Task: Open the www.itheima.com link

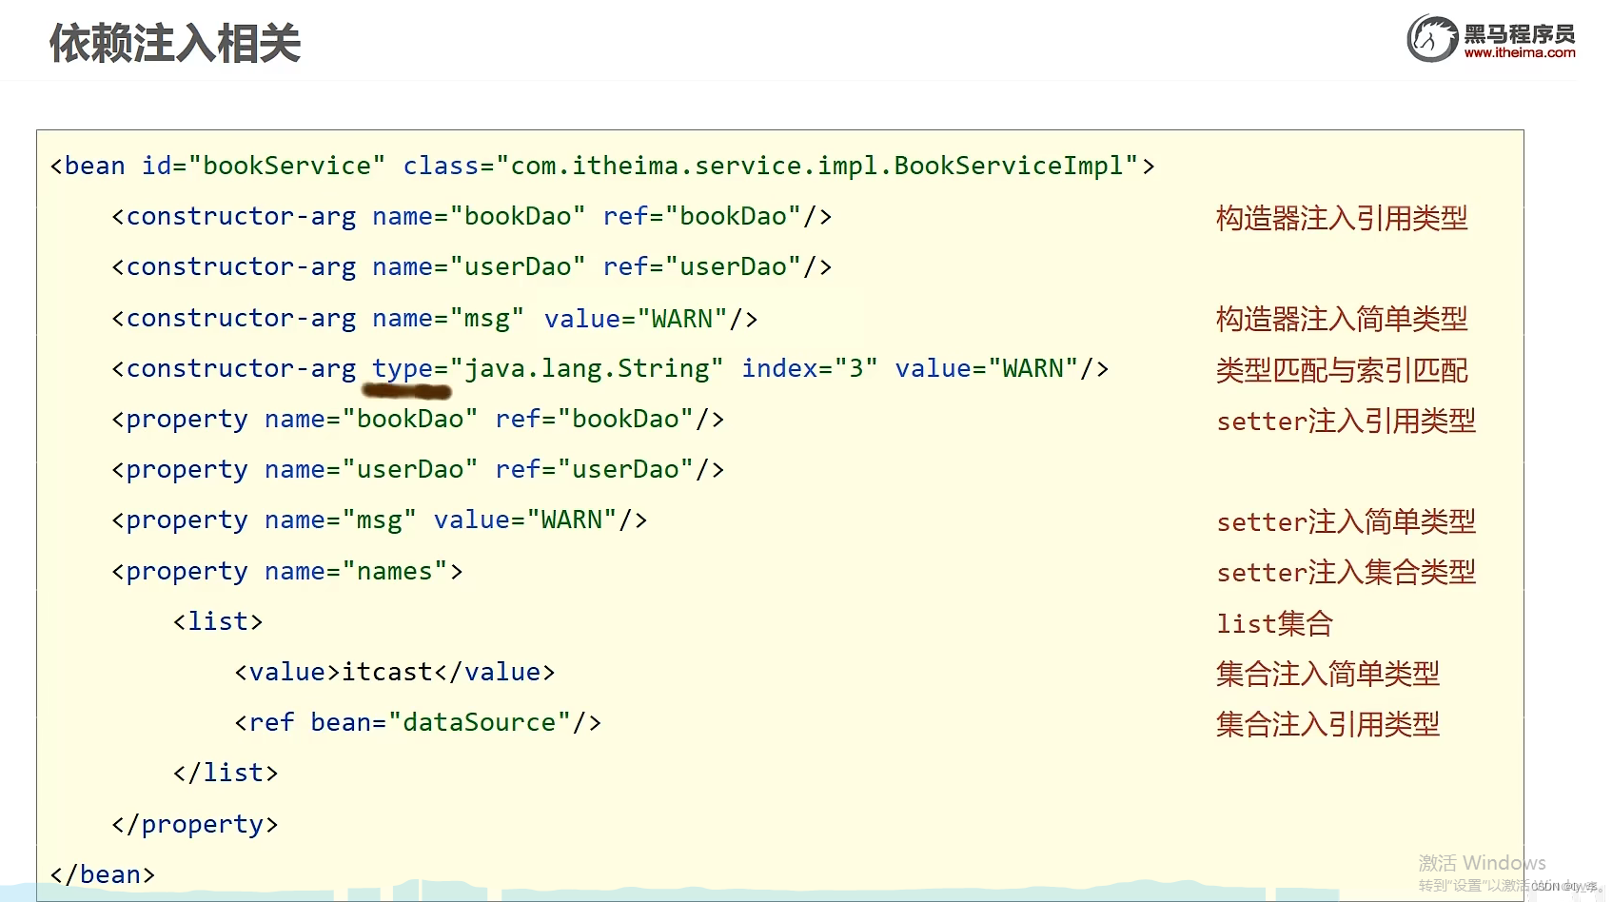Action: pos(1520,53)
